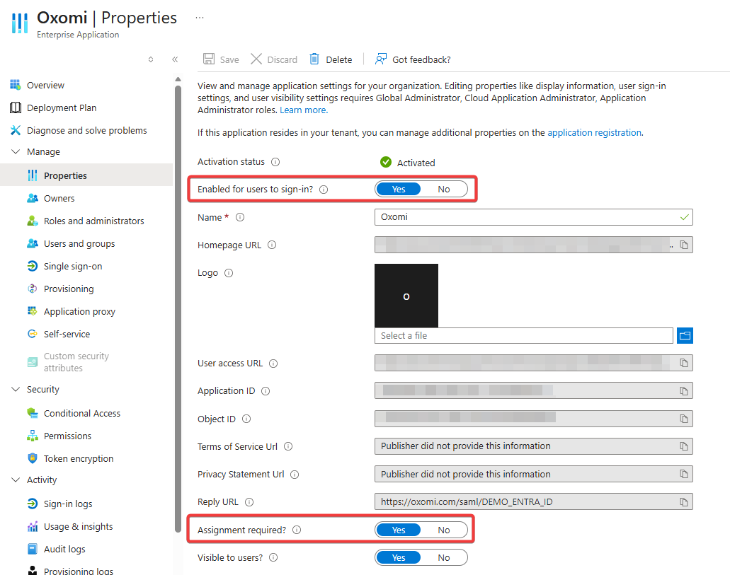730x575 pixels.
Task: Collapse the Activity section
Action: [x=16, y=480]
